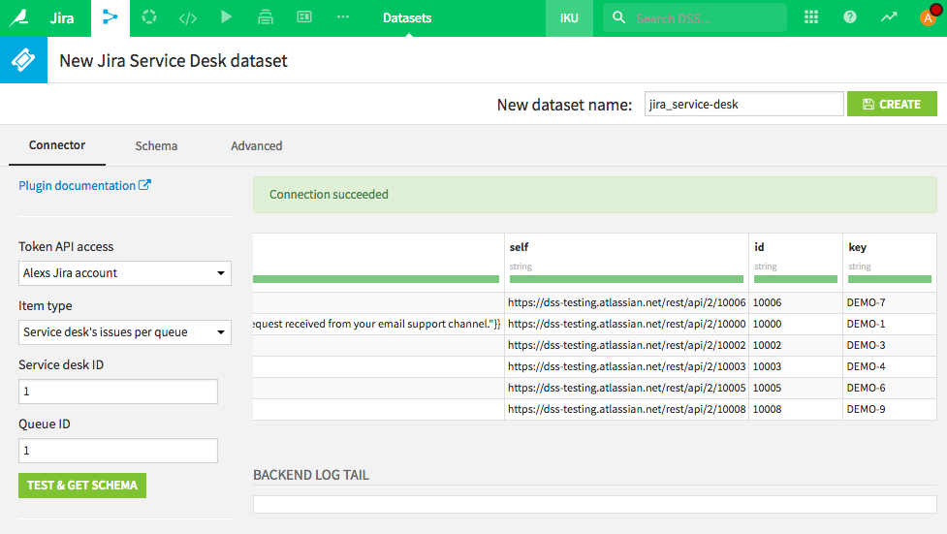Click the Backend log tail box
Image resolution: width=947 pixels, height=534 pixels.
pos(595,504)
